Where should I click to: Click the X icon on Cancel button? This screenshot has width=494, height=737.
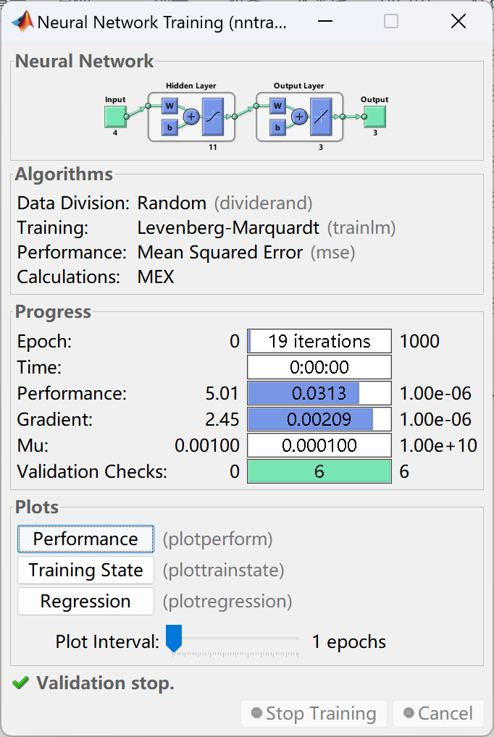tap(409, 712)
